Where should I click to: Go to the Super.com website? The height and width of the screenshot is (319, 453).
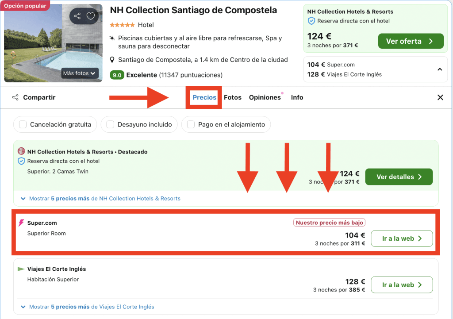[402, 238]
